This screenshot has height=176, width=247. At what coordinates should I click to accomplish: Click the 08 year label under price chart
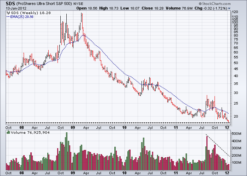point(22,127)
